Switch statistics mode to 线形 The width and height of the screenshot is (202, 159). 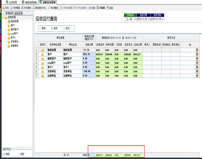[19, 154]
